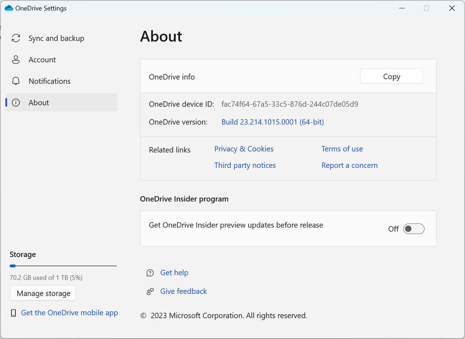465x339 pixels.
Task: Go to Notifications settings
Action: tap(61, 81)
